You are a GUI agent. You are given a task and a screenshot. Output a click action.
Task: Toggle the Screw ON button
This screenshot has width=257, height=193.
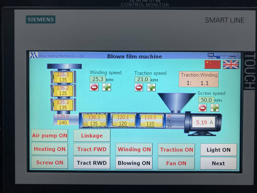click(50, 163)
